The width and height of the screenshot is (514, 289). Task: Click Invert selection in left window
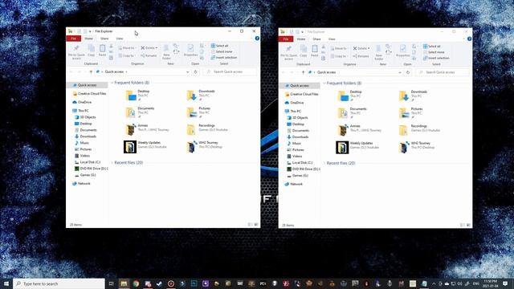(223, 57)
